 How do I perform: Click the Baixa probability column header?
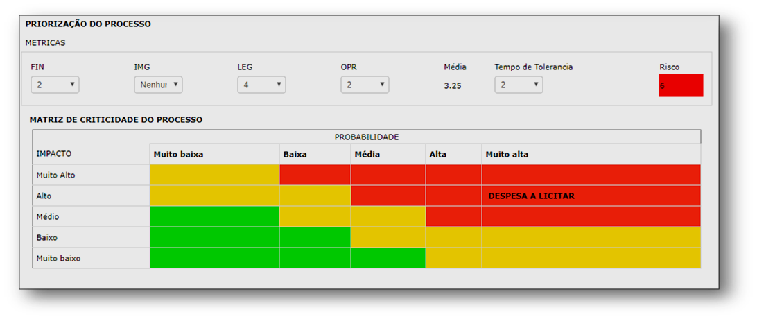point(315,154)
